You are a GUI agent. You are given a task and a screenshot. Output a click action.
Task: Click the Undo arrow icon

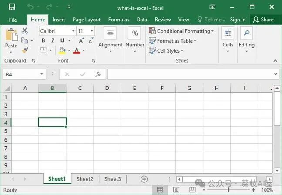(31, 7)
